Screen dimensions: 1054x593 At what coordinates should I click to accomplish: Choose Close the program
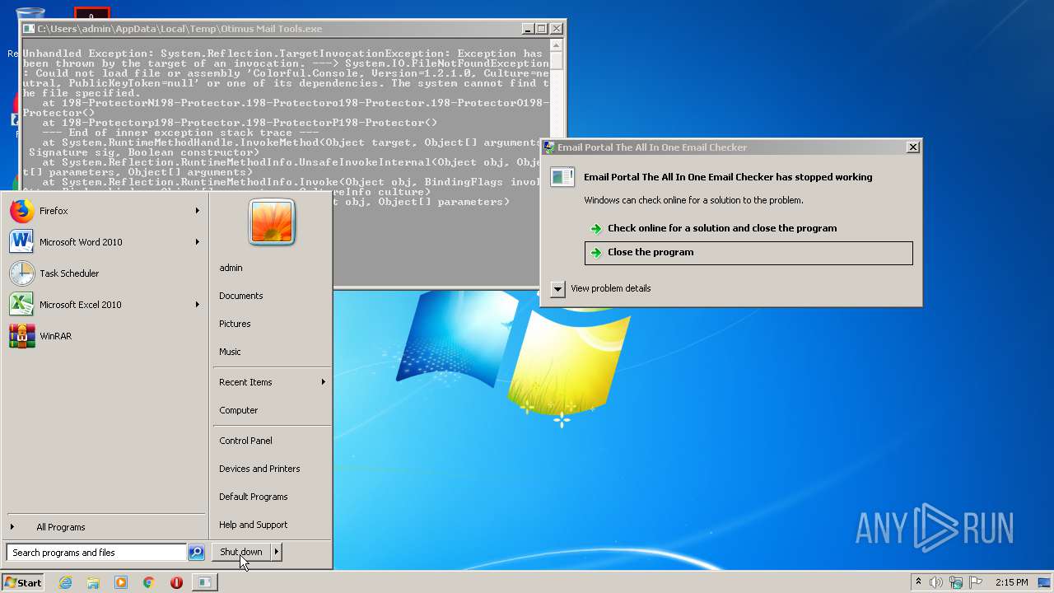coord(749,253)
